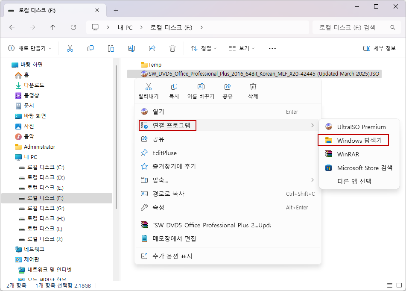Click the Paste icon in the toolbar
The image size is (406, 291).
click(x=111, y=48)
